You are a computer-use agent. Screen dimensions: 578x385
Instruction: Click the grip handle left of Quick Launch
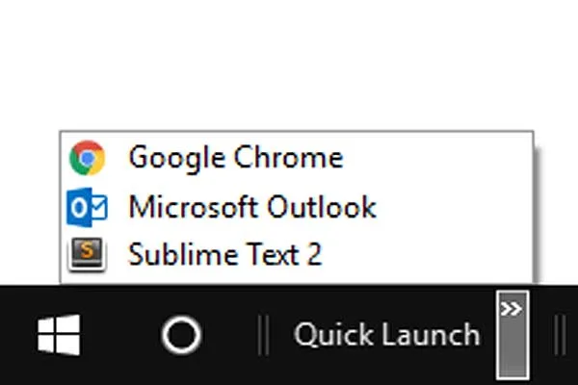tap(264, 335)
